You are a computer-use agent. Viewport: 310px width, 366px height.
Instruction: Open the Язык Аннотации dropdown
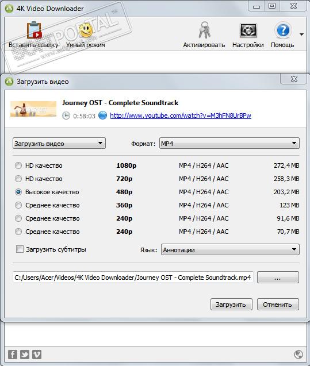point(230,250)
